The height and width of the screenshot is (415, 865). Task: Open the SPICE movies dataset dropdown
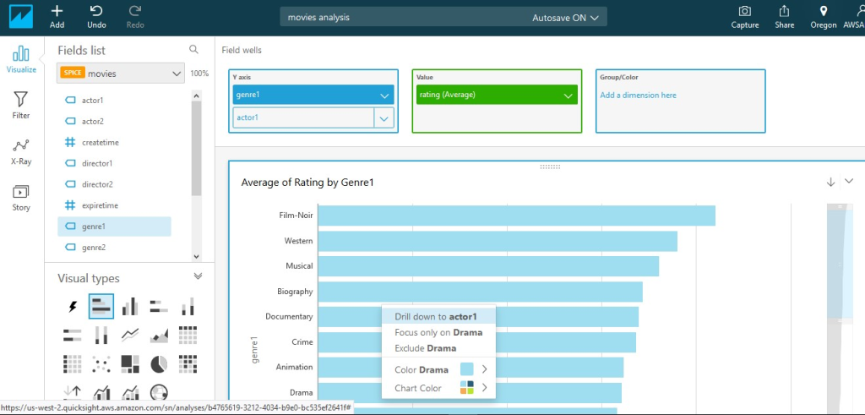click(120, 74)
